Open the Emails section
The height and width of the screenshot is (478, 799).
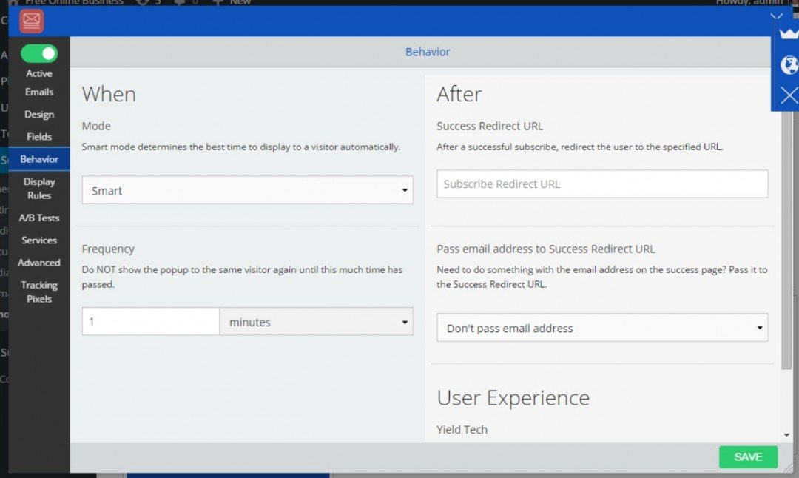[39, 92]
